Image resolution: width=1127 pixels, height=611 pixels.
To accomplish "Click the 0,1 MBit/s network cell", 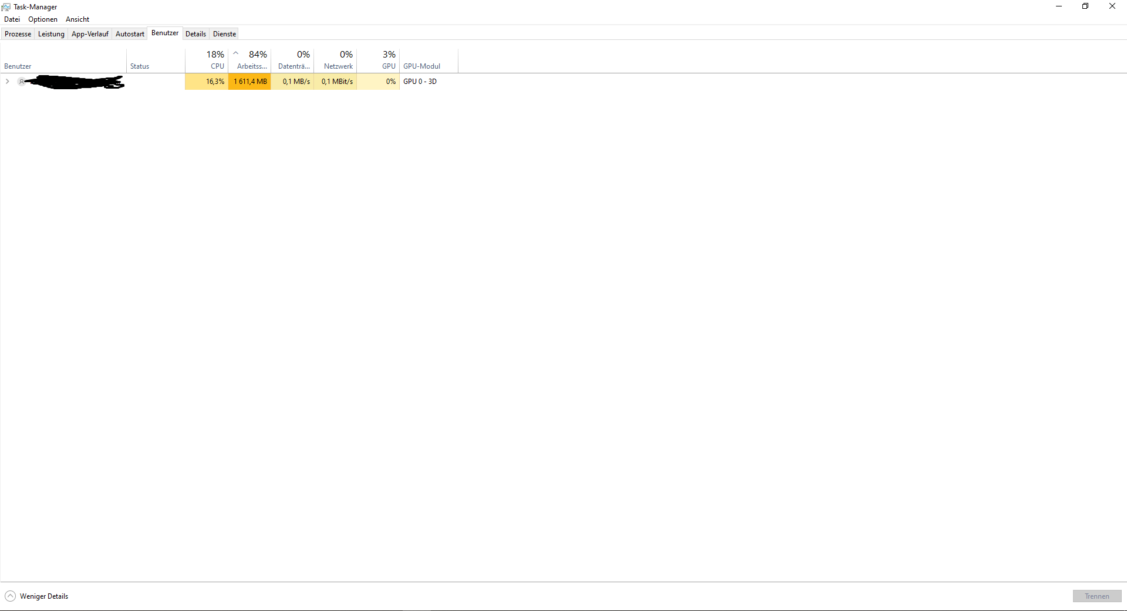I will [x=335, y=82].
